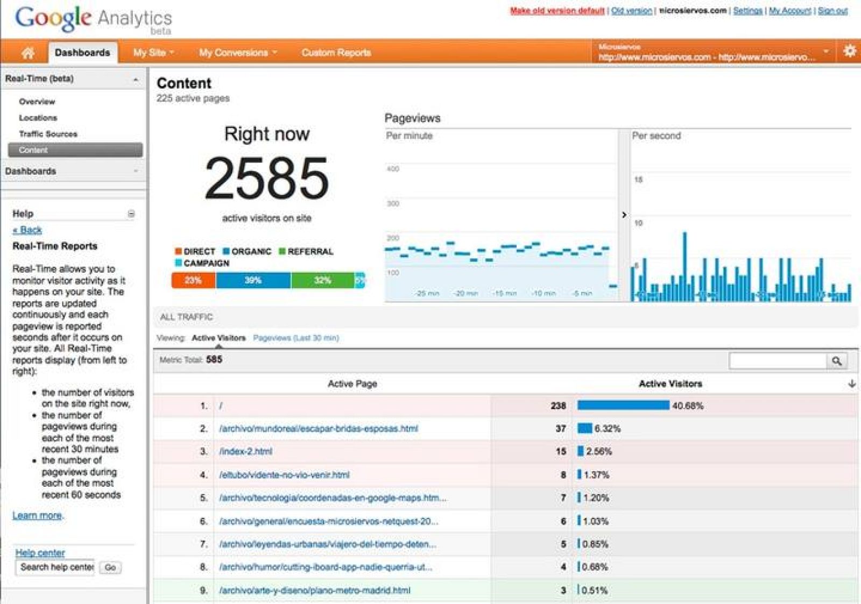The height and width of the screenshot is (604, 861).
Task: Click the home icon in the navigation bar
Action: pyautogui.click(x=29, y=52)
